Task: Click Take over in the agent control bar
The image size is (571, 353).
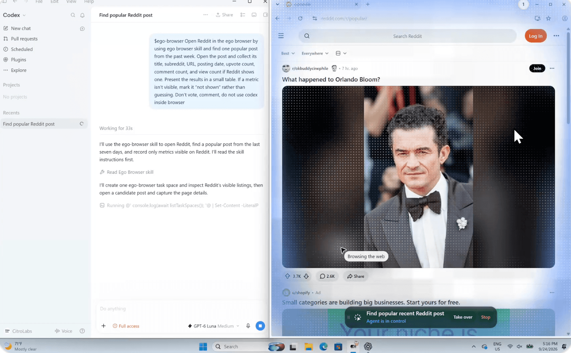Action: [463, 317]
